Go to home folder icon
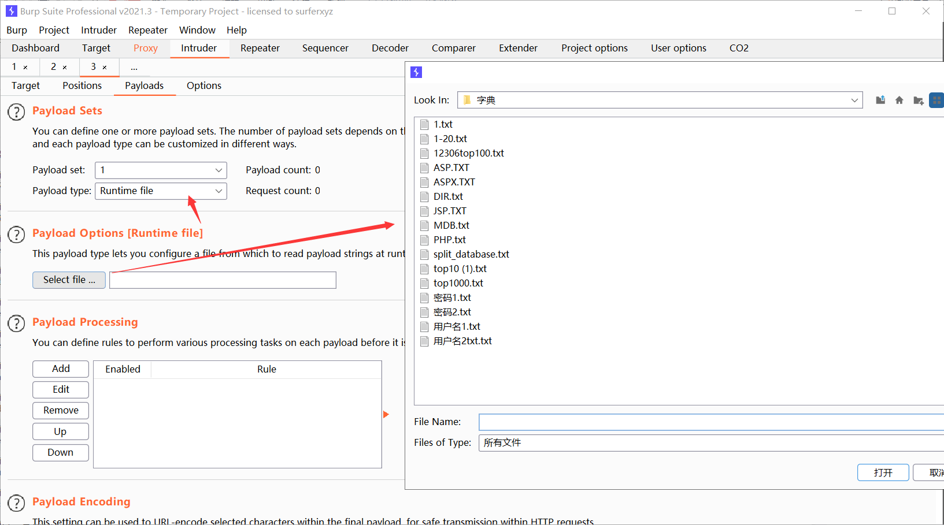Image resolution: width=944 pixels, height=525 pixels. 899,100
